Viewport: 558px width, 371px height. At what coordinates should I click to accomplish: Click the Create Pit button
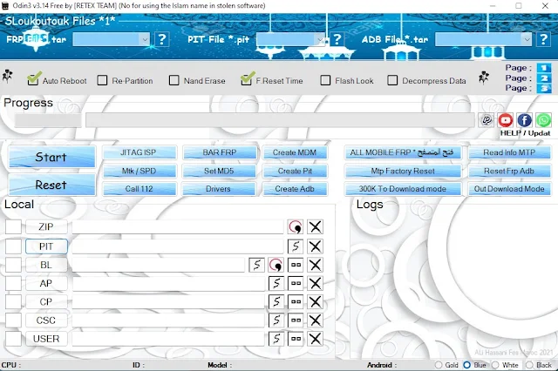tap(295, 171)
